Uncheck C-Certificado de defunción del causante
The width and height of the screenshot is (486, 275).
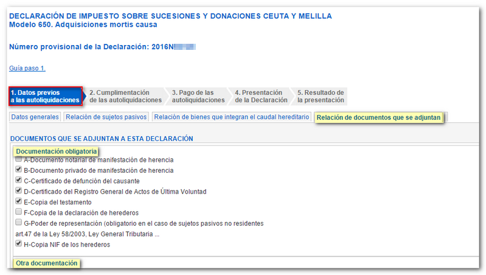(19, 180)
